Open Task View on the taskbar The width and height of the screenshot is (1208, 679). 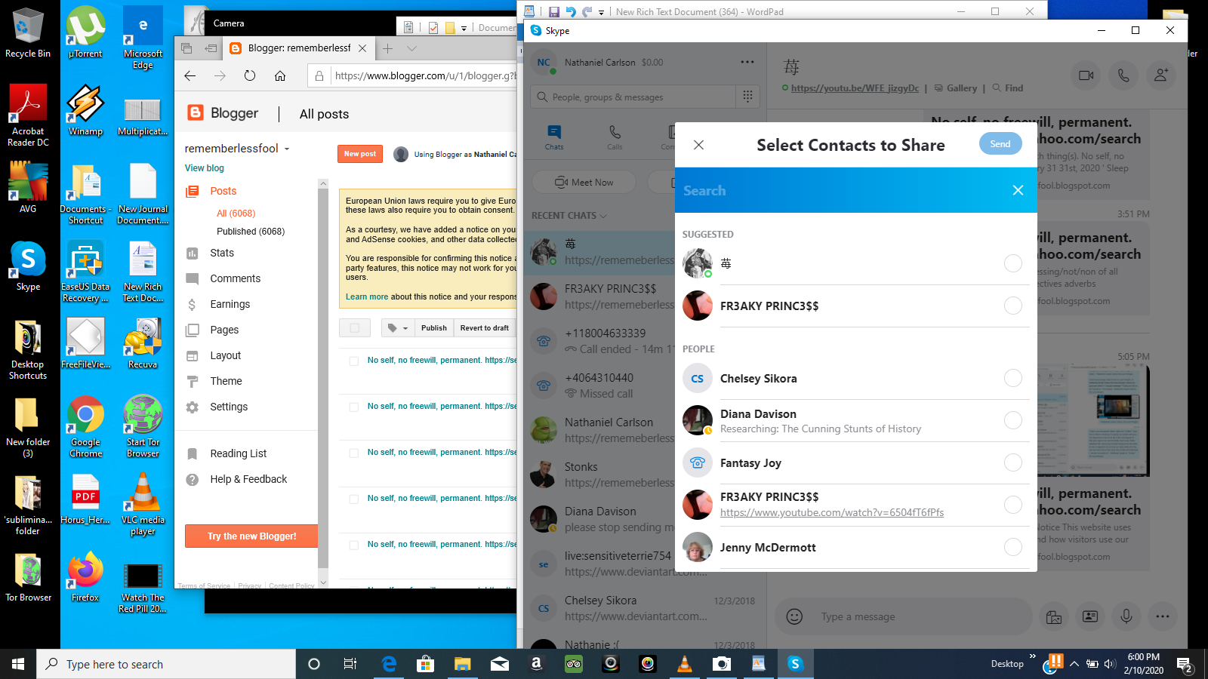(350, 664)
